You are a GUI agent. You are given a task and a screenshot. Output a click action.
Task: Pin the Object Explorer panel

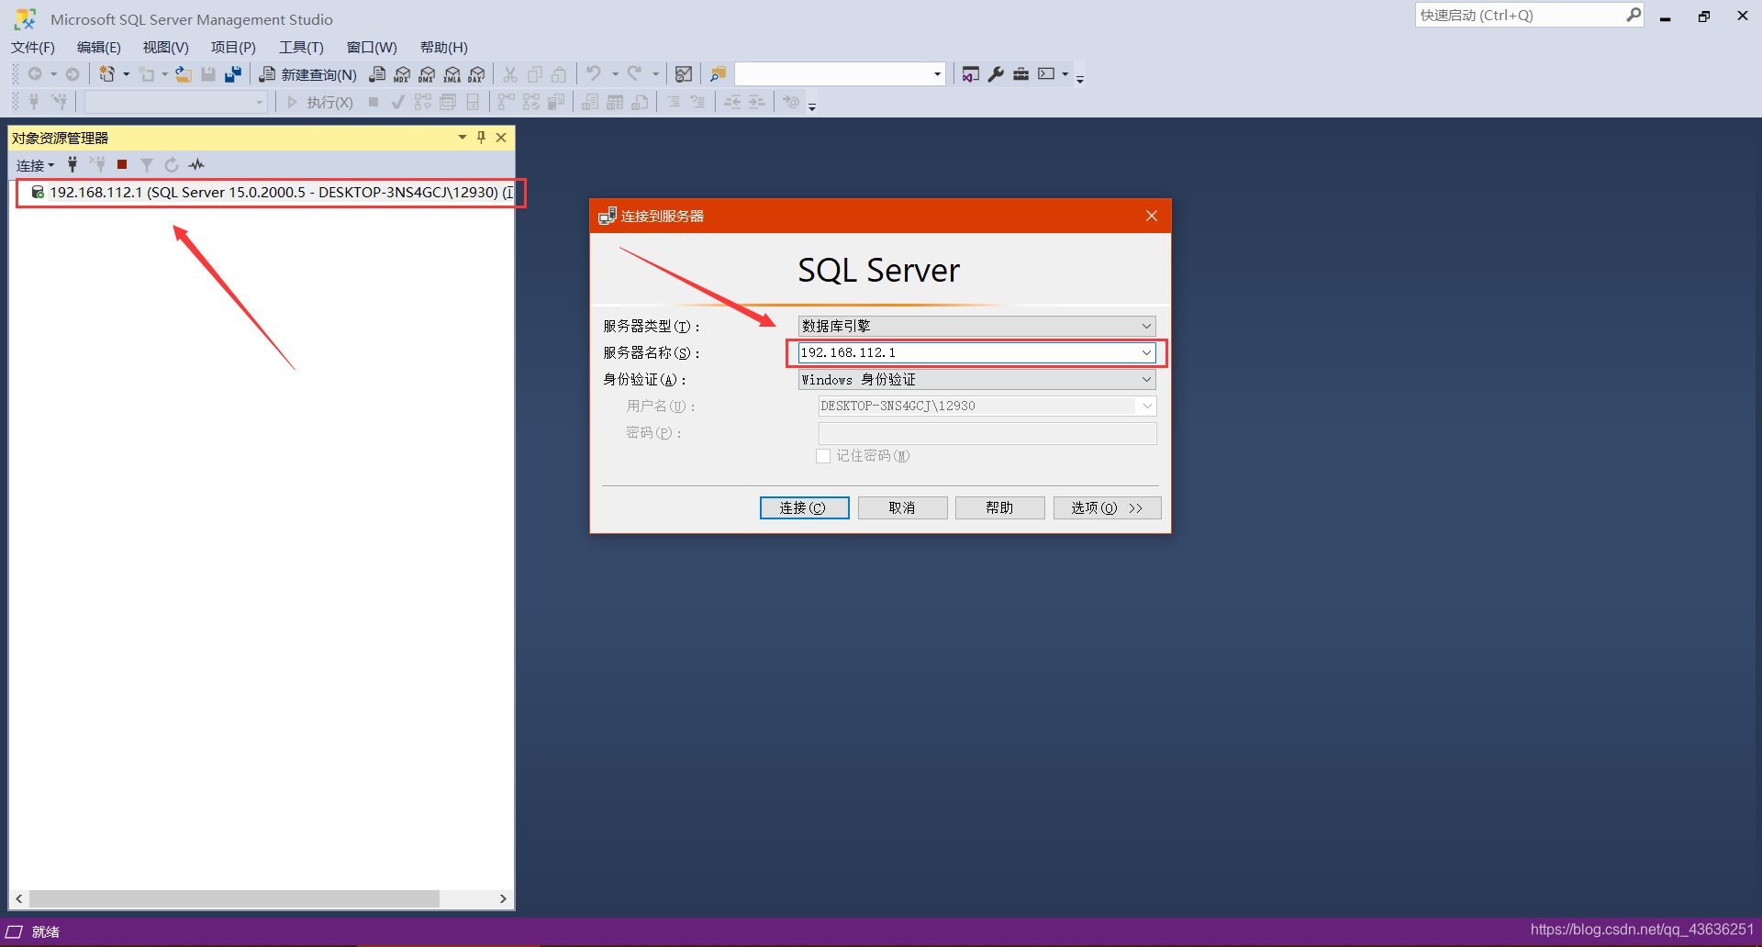coord(481,138)
